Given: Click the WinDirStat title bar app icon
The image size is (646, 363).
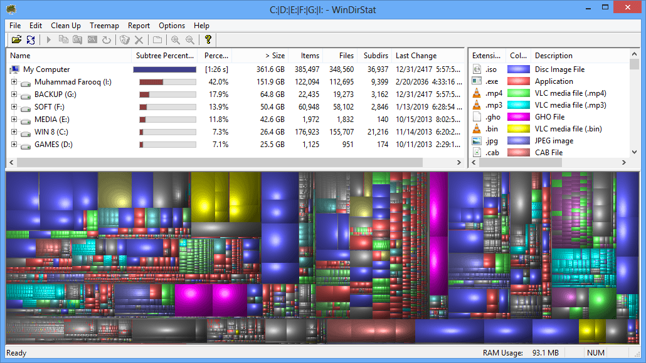Looking at the screenshot, I should tap(11, 9).
